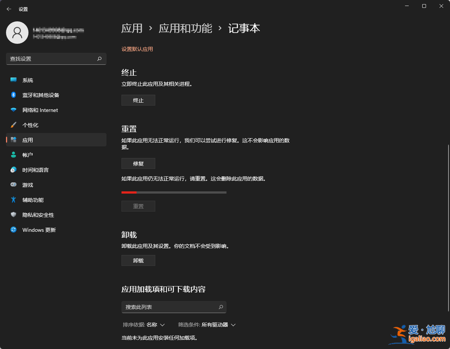Navigate to 应用 breadcrumb
The width and height of the screenshot is (450, 349).
point(132,28)
